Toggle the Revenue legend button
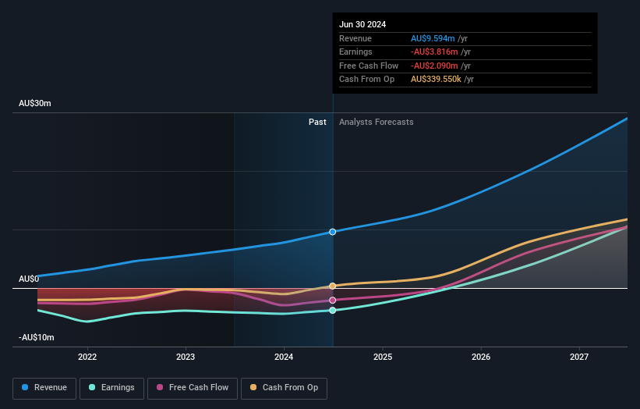Viewport: 640px width, 409px height. pyautogui.click(x=44, y=388)
